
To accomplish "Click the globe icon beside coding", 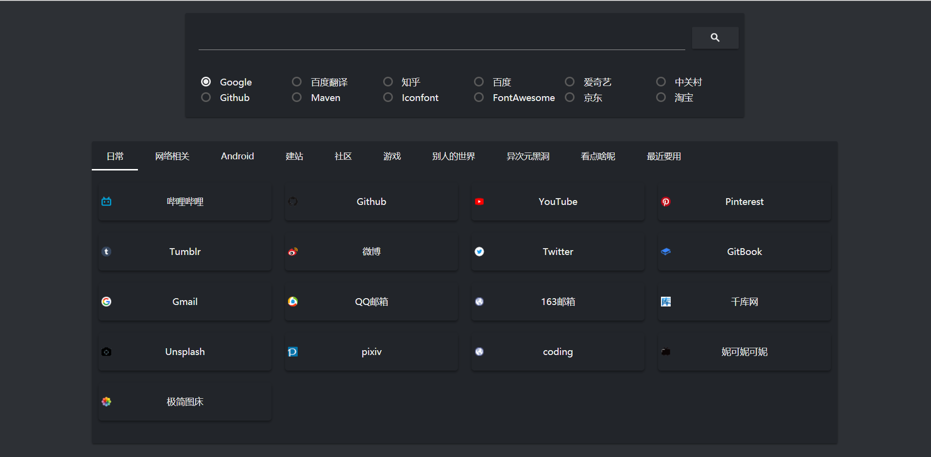I will tap(479, 352).
